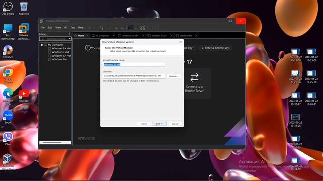Select the 2023-01-22 13-32-27 video file

pos(295,99)
